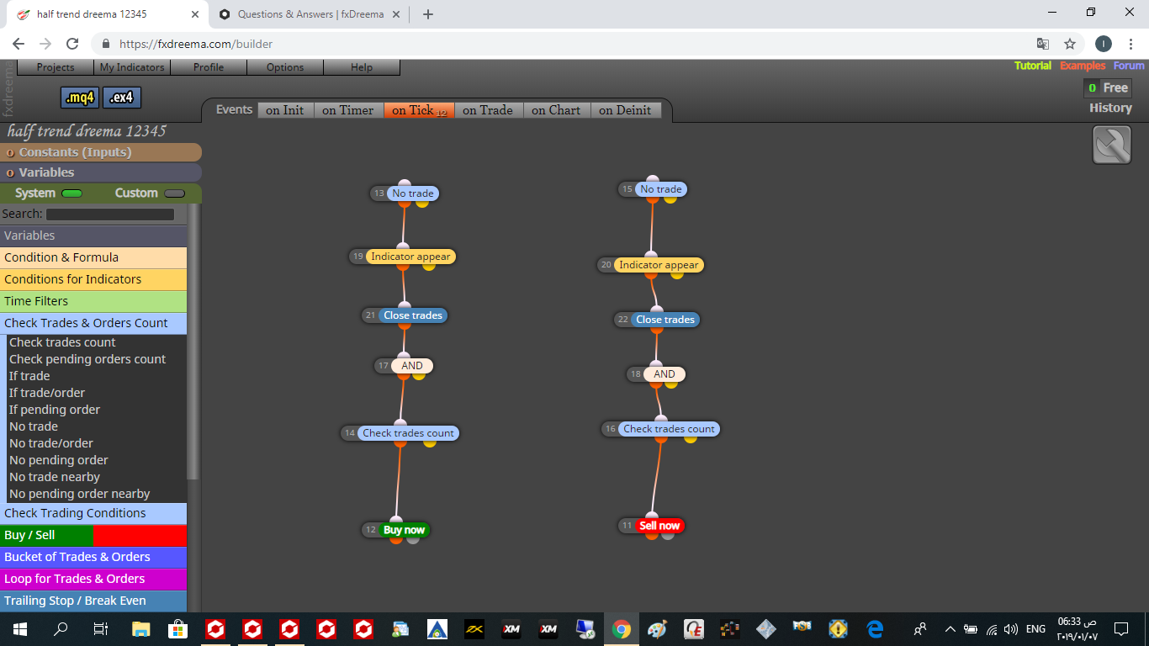Open File Explorer from the taskbar
This screenshot has height=646, width=1149.
[140, 628]
